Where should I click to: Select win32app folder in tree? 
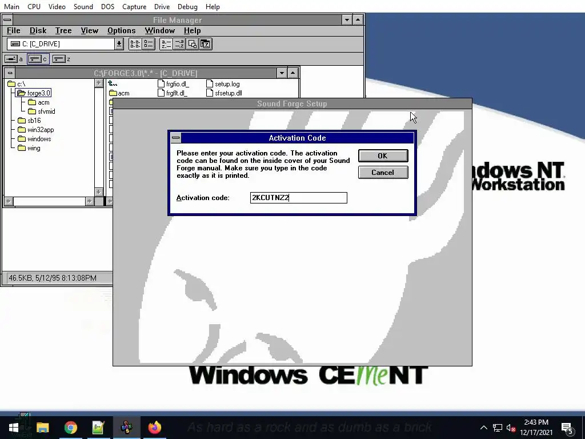[36, 130]
